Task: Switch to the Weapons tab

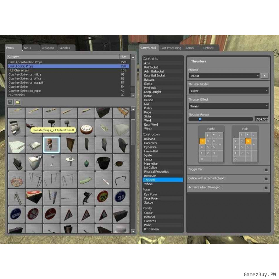Action: point(49,48)
